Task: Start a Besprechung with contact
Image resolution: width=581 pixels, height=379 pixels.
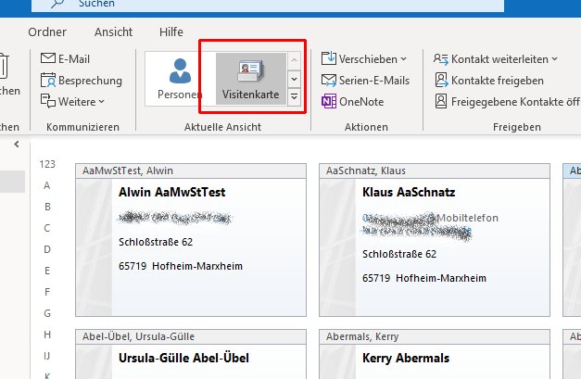Action: [x=49, y=80]
